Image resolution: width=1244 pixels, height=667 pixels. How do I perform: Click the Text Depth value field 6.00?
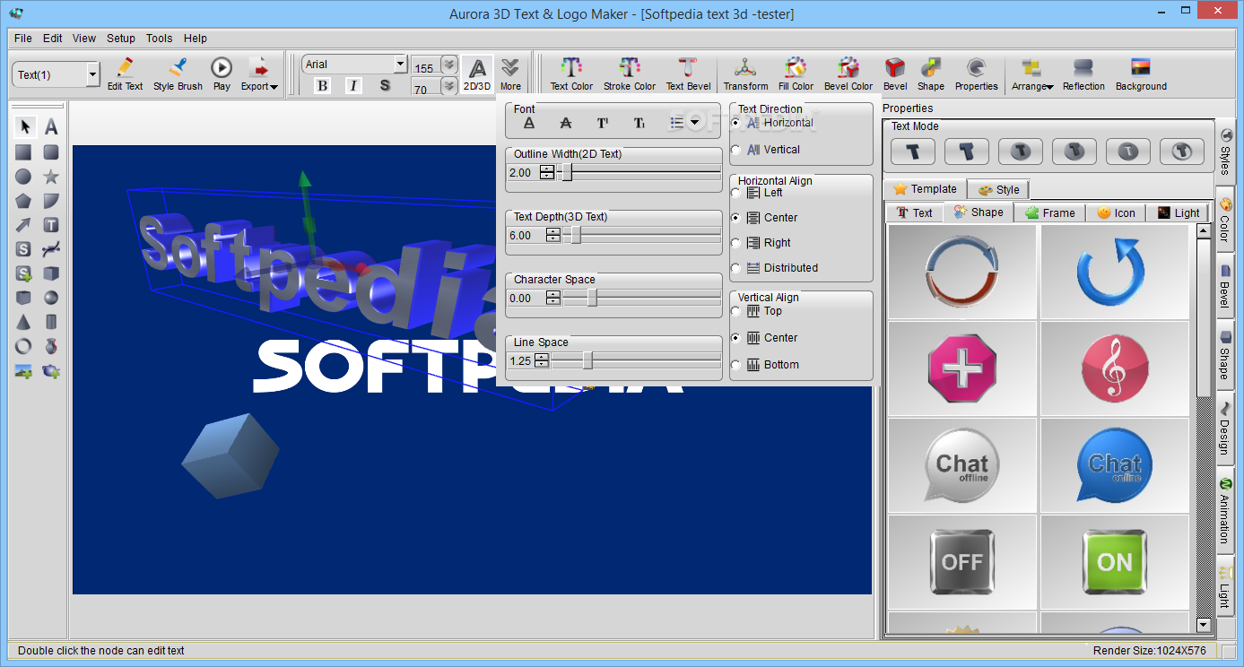pos(526,236)
